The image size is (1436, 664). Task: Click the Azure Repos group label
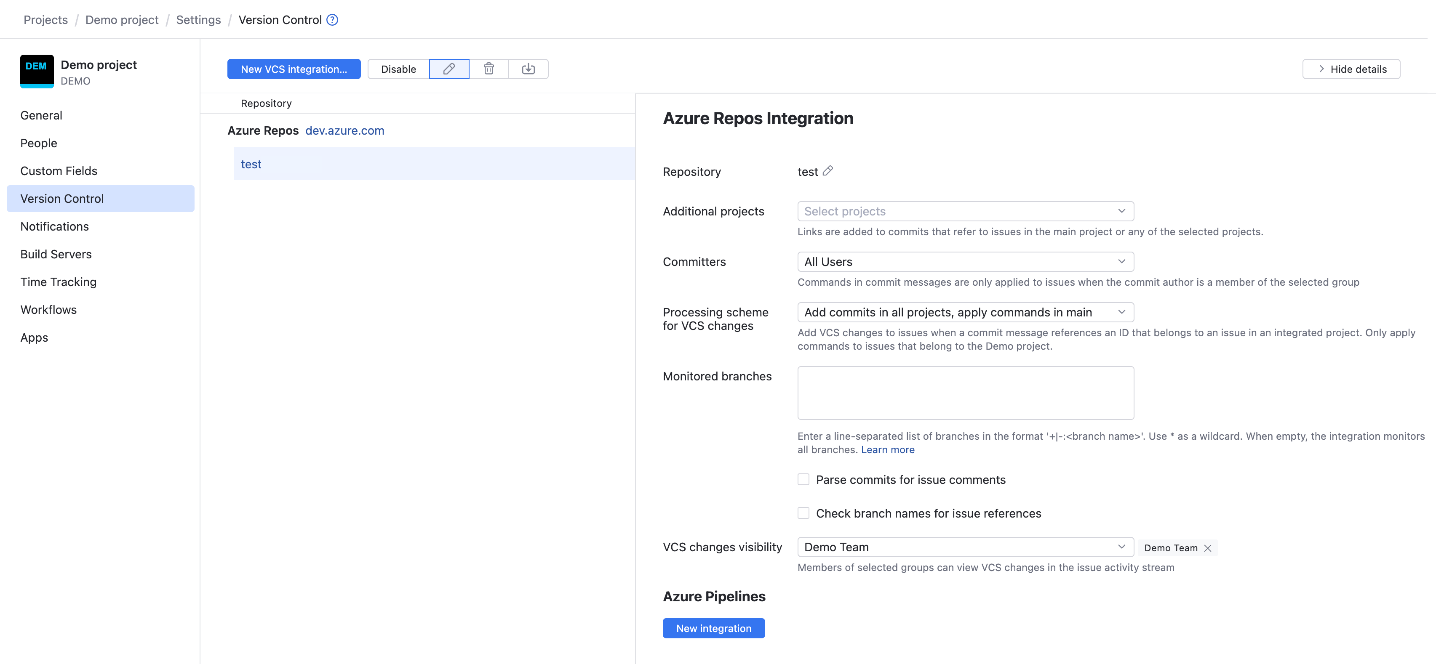point(263,130)
